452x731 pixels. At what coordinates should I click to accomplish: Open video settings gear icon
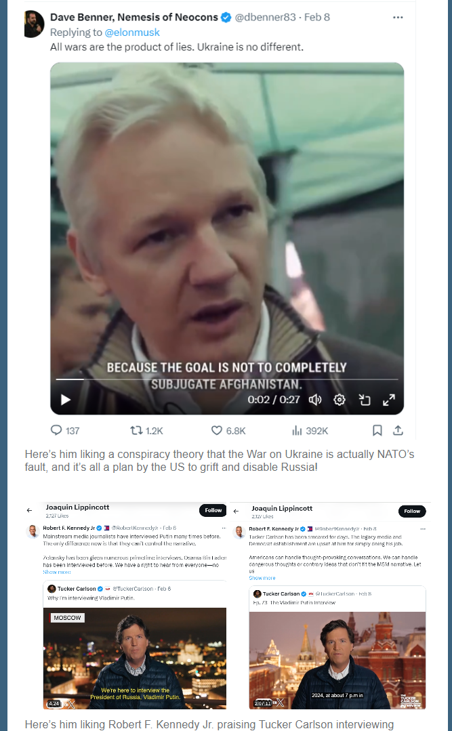point(340,400)
